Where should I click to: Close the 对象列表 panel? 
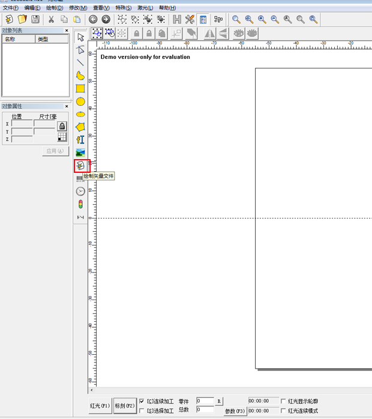67,31
